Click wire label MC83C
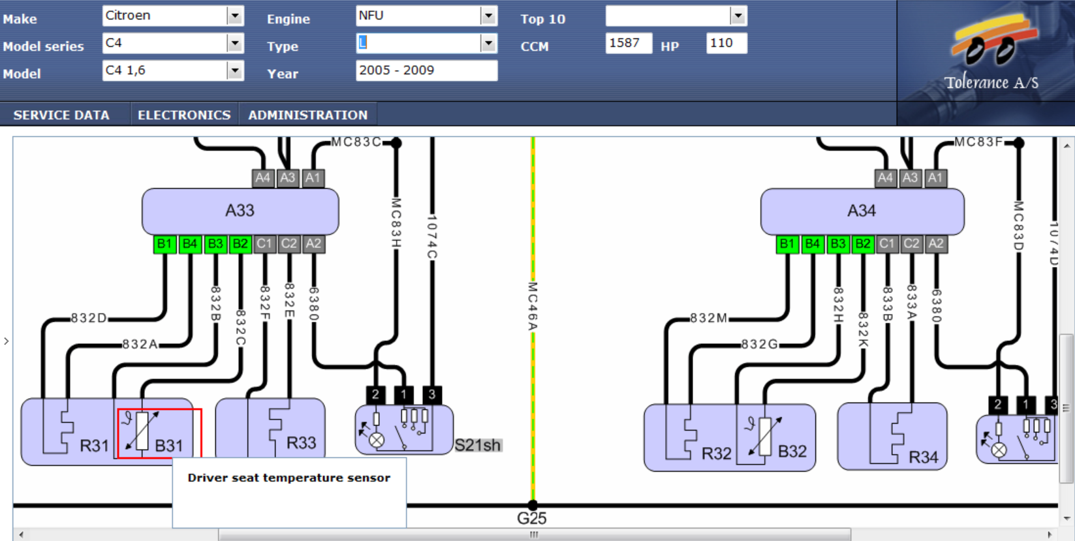The image size is (1075, 541). pos(356,142)
